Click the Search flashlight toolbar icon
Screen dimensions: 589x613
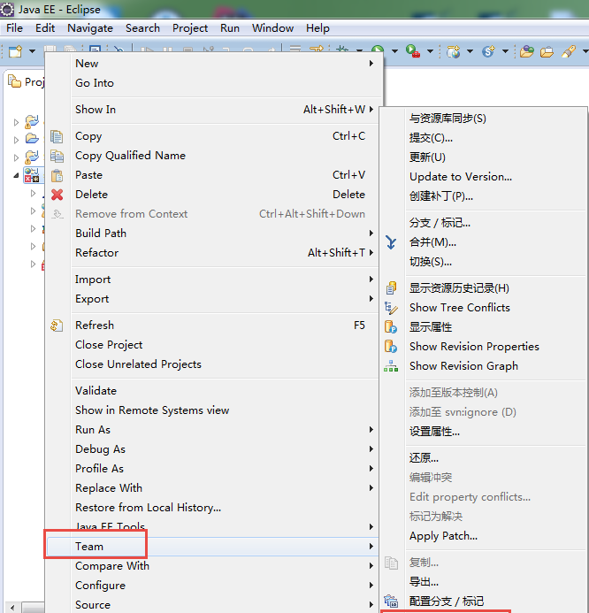click(x=569, y=51)
